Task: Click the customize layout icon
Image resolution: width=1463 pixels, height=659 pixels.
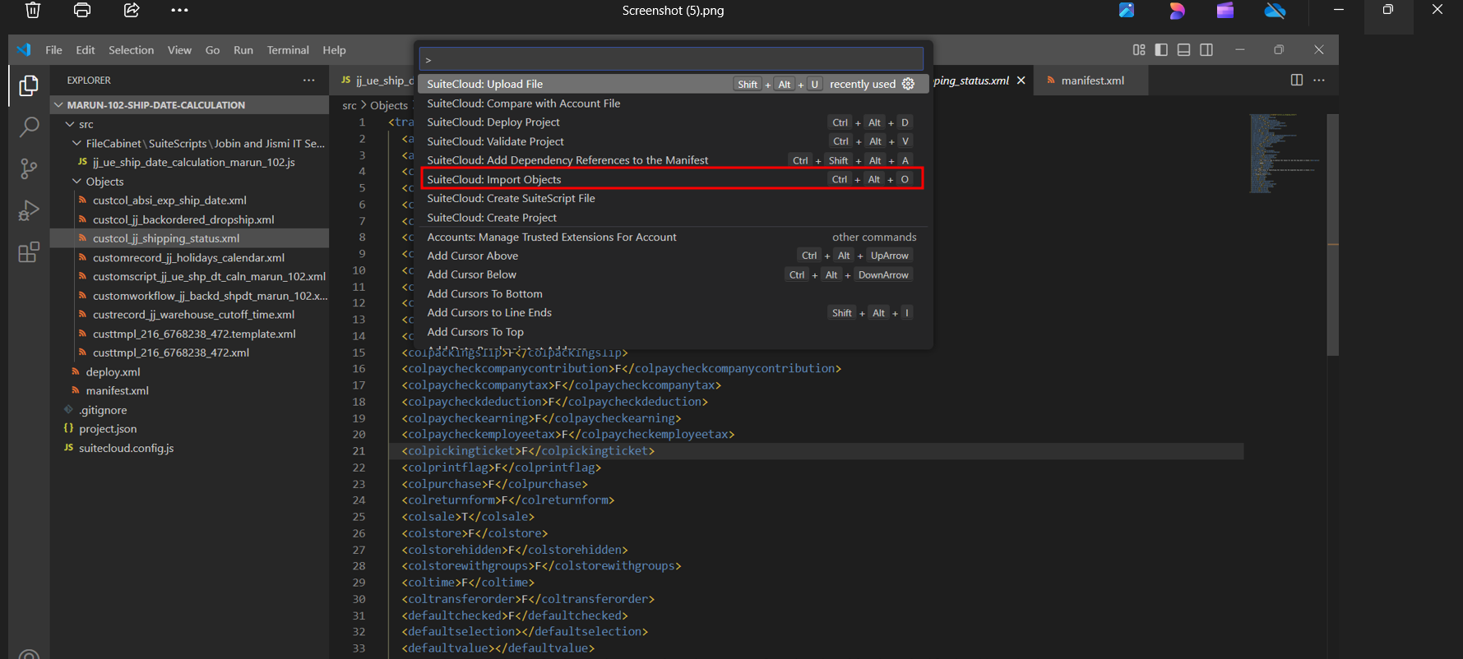Action: coord(1138,50)
